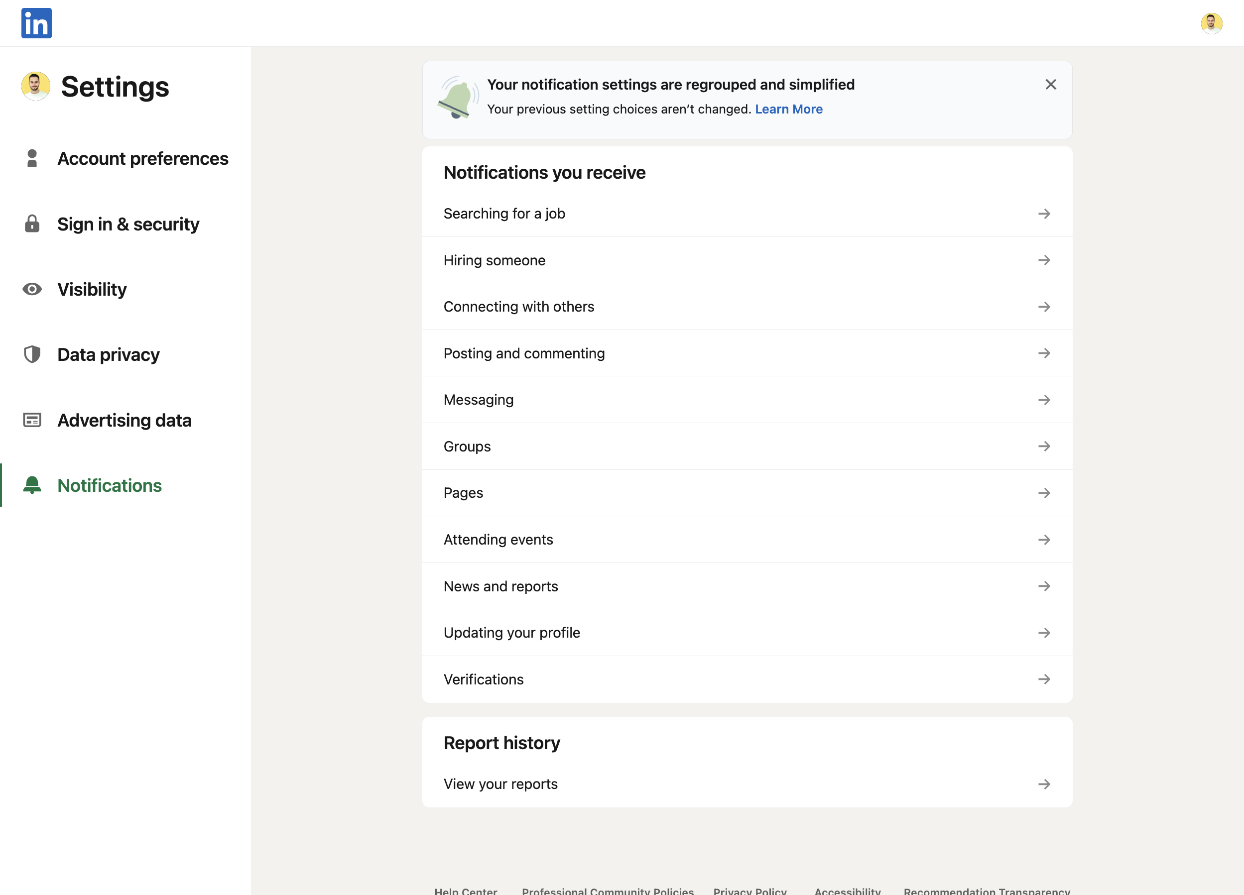Go to Sign in & security settings
Screen dimensions: 1244x895
click(x=125, y=224)
